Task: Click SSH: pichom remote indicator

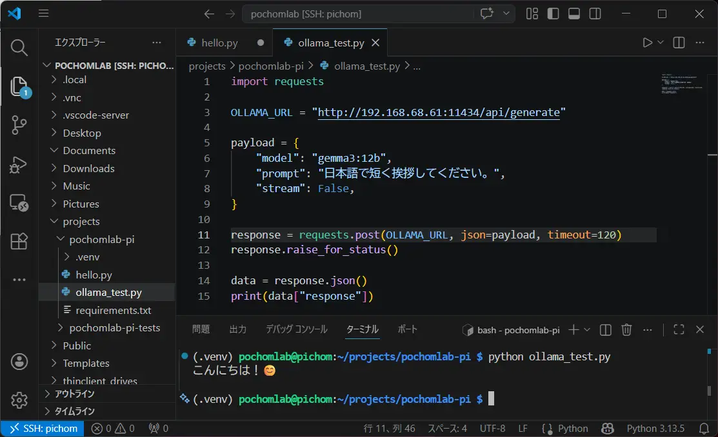Action: [x=42, y=429]
